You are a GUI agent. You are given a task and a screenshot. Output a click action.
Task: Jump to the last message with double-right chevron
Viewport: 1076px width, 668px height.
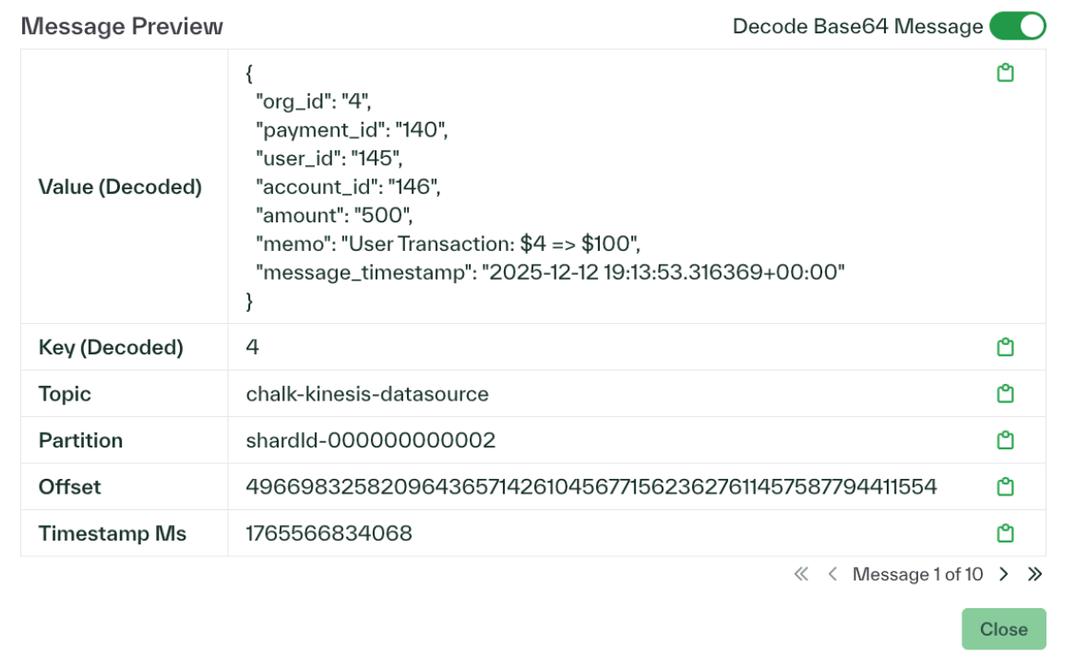pos(1035,574)
